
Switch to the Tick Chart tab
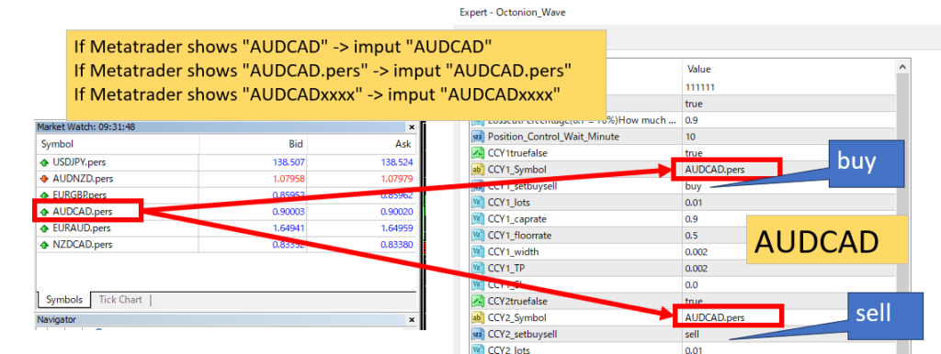[120, 300]
